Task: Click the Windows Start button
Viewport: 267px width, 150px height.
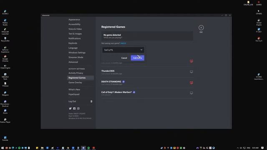Action: [x=3, y=148]
